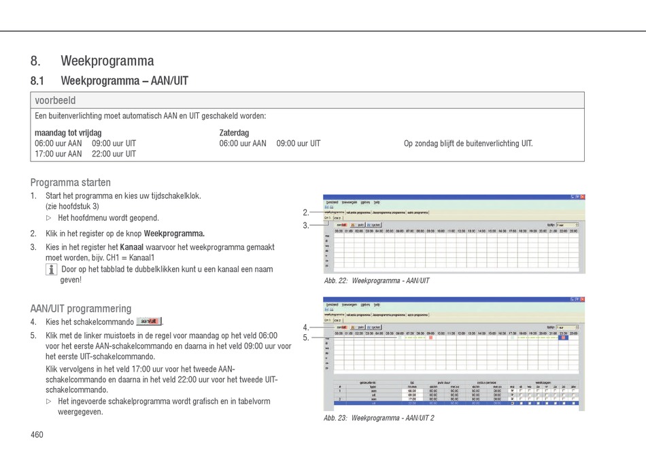Click the 'Programma starten' heading
This screenshot has height=456, width=646.
point(71,182)
